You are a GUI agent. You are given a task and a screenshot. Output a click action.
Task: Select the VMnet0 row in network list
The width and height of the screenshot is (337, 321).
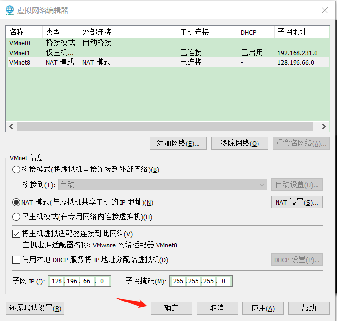pyautogui.click(x=20, y=43)
